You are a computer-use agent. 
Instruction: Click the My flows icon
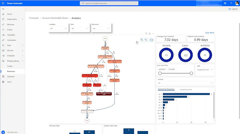[x=3, y=25]
